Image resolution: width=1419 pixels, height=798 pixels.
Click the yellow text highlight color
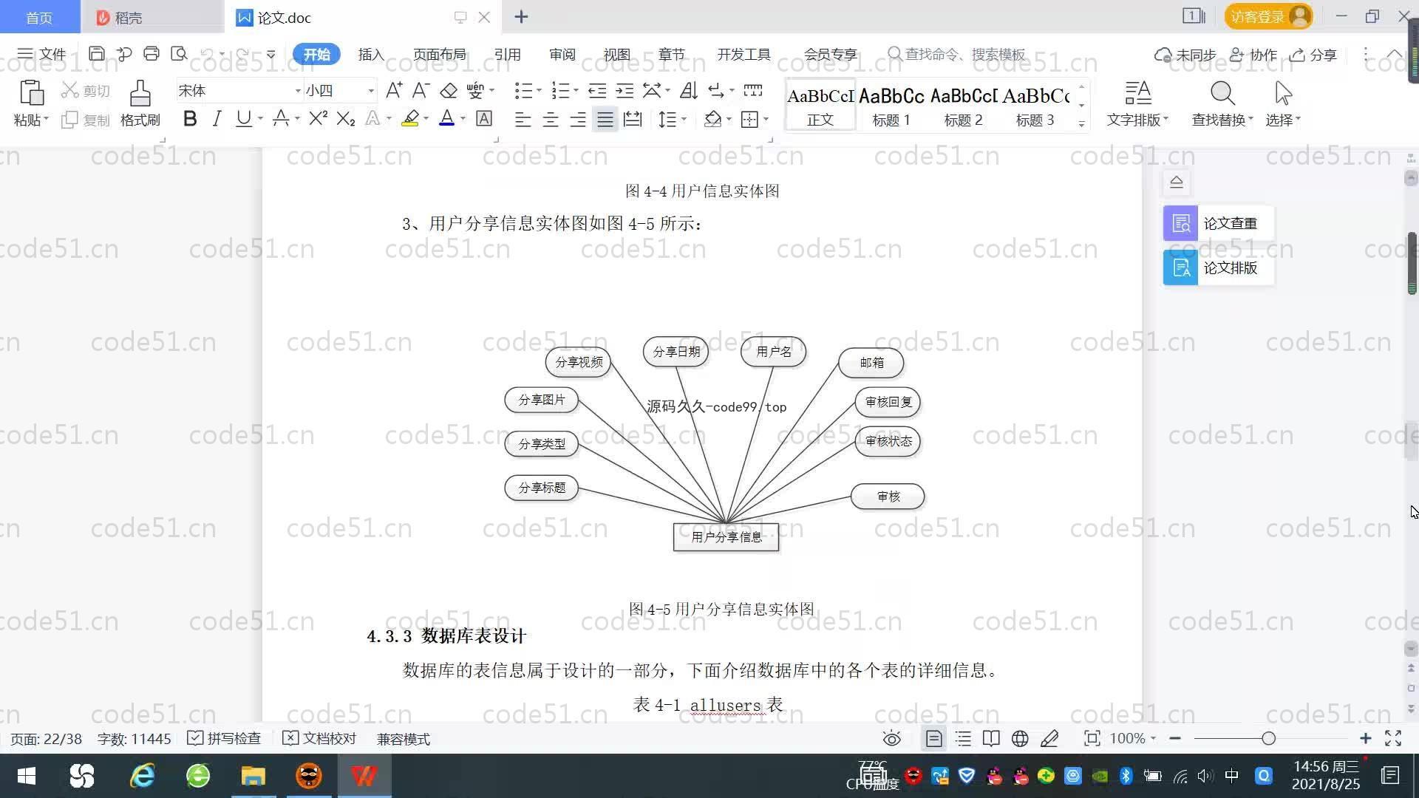coord(410,118)
